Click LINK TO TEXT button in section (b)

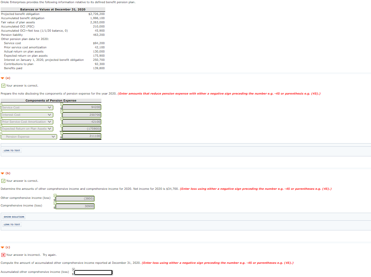[12, 225]
